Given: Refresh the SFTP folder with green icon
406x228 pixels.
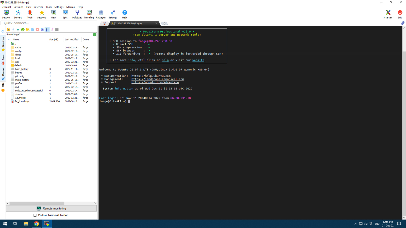Looking at the screenshot, I should [x=23, y=30].
